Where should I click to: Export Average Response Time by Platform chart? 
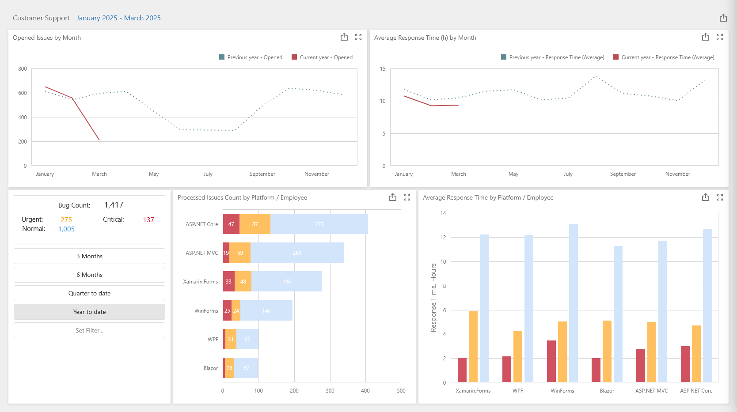pyautogui.click(x=706, y=197)
